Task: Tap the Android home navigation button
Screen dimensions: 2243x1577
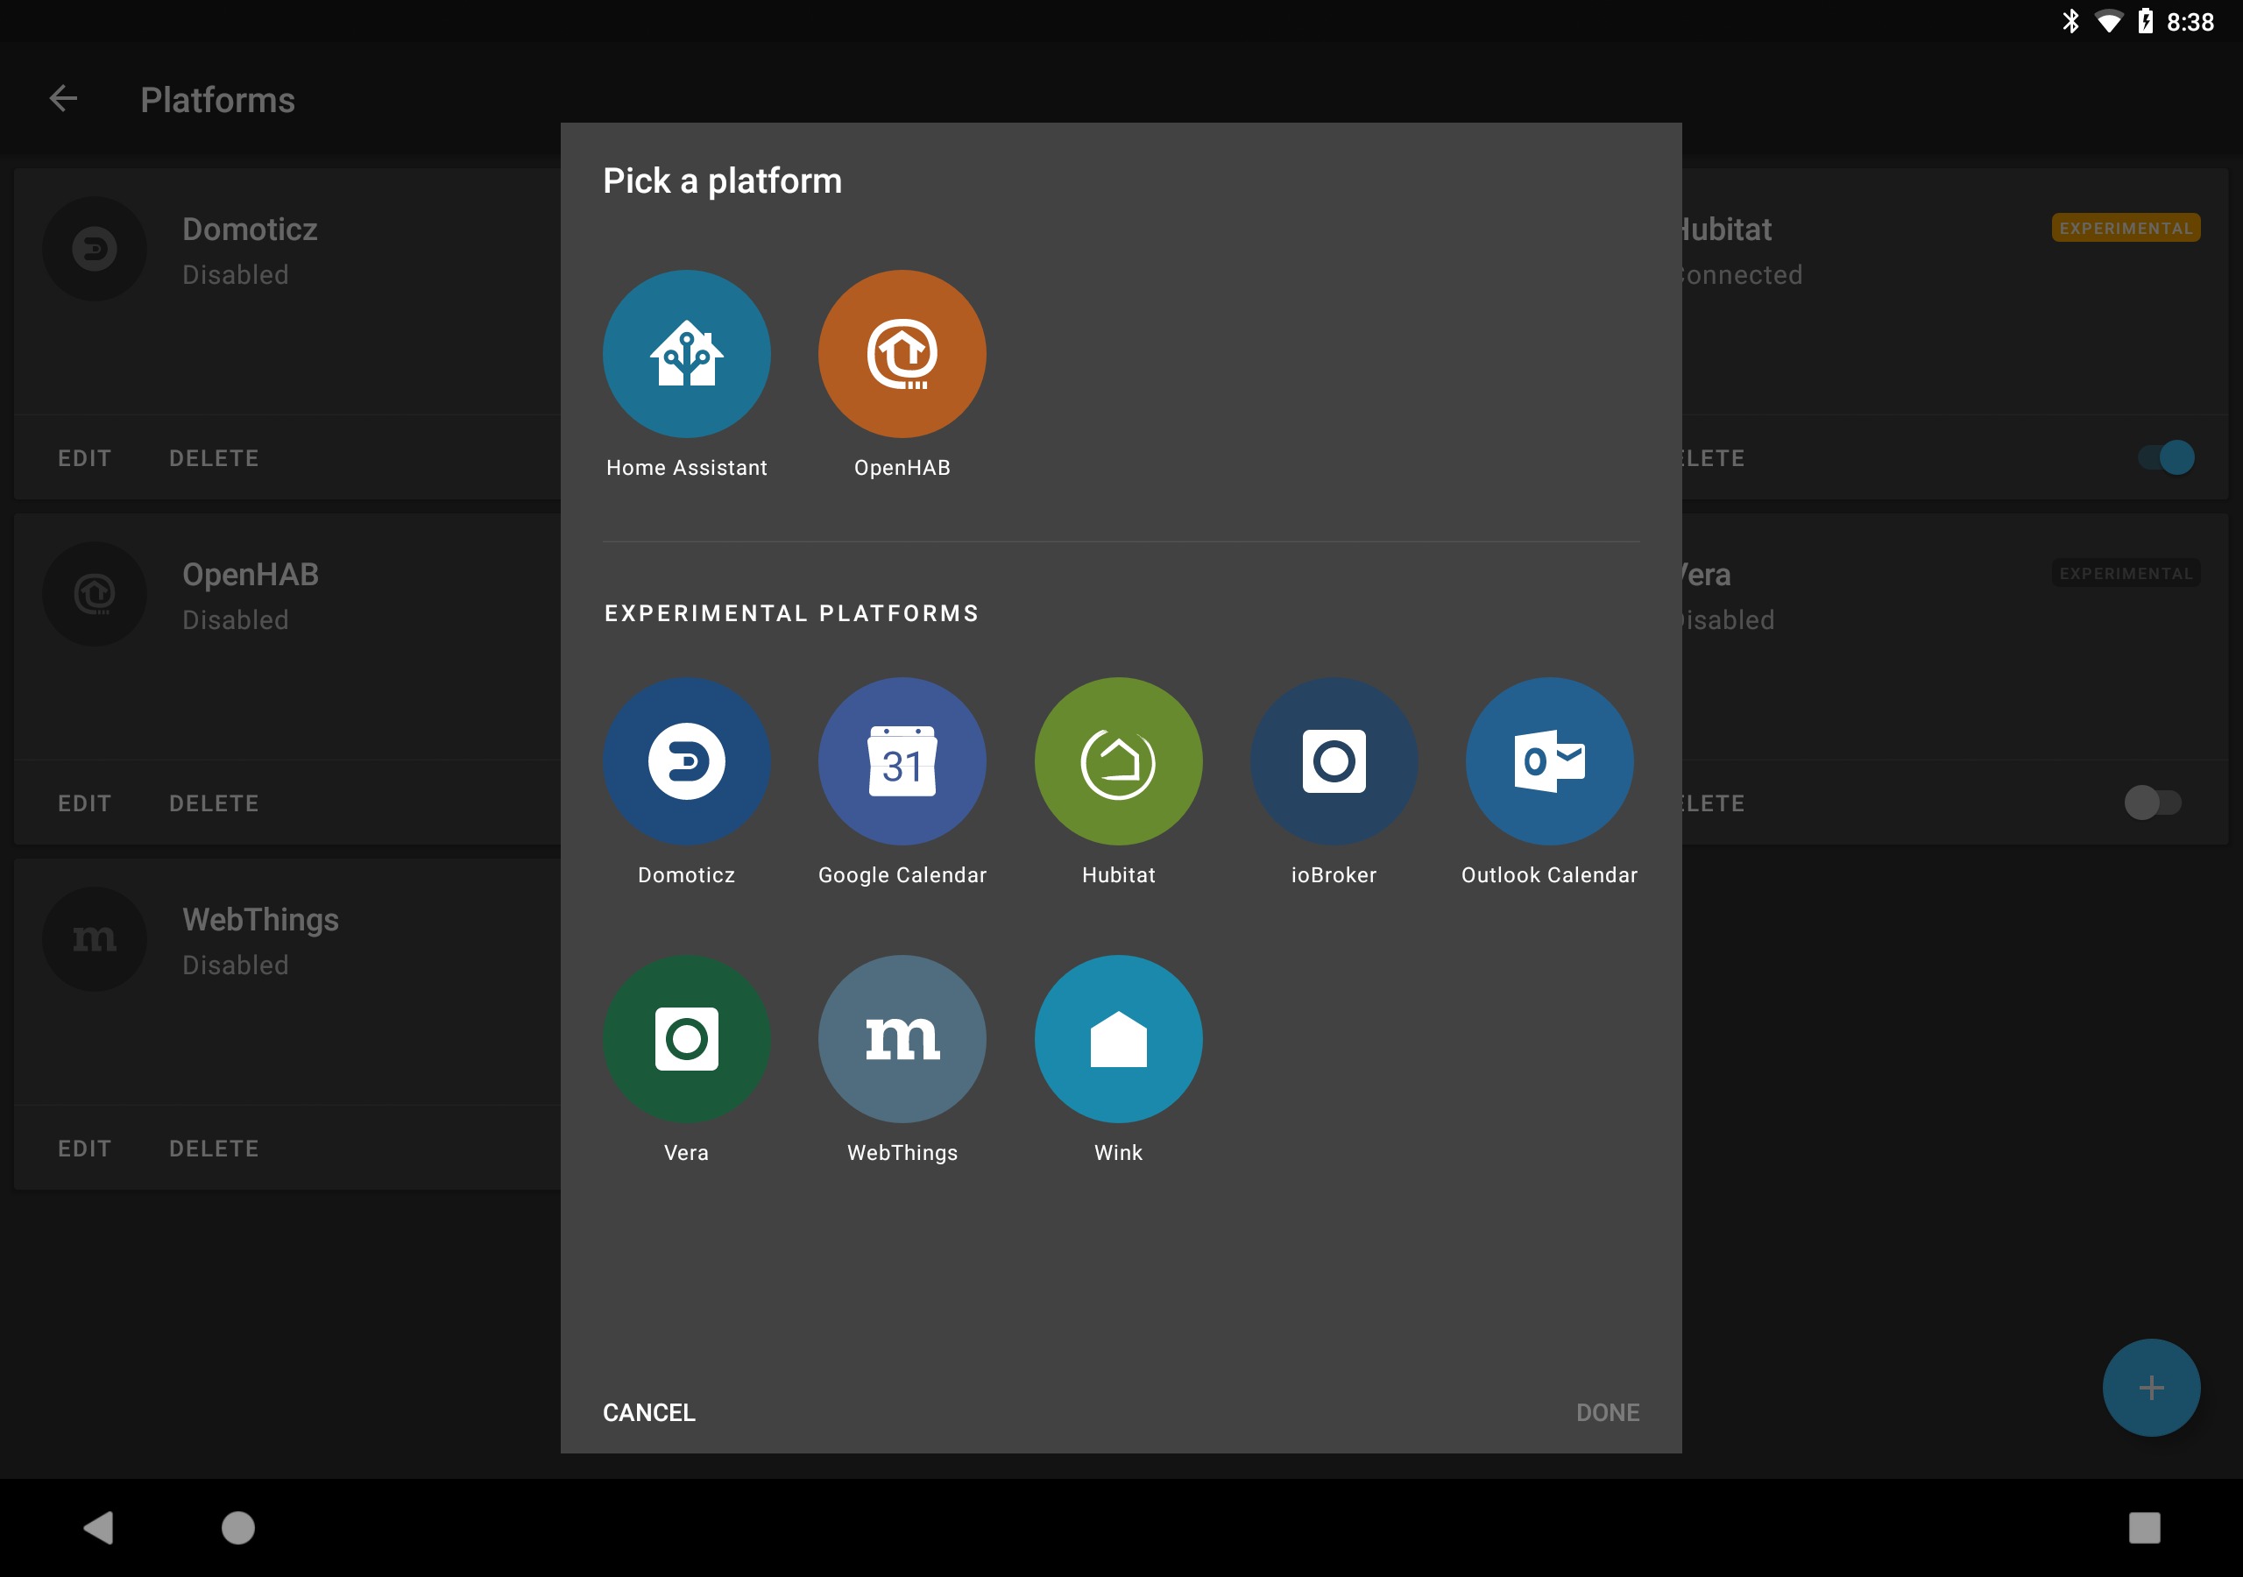Action: (237, 1527)
